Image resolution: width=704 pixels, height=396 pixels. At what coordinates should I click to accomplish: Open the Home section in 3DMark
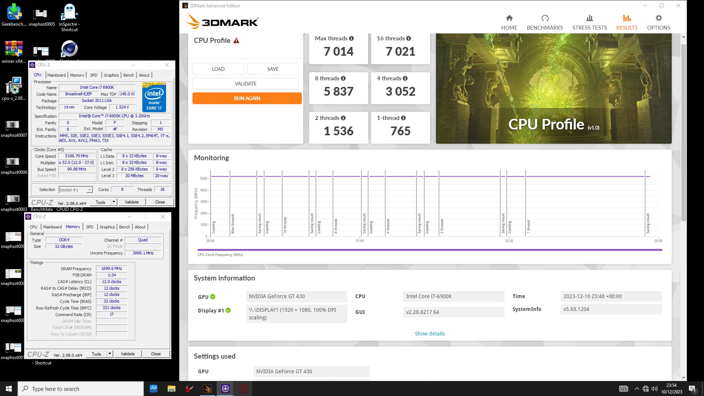pos(509,22)
